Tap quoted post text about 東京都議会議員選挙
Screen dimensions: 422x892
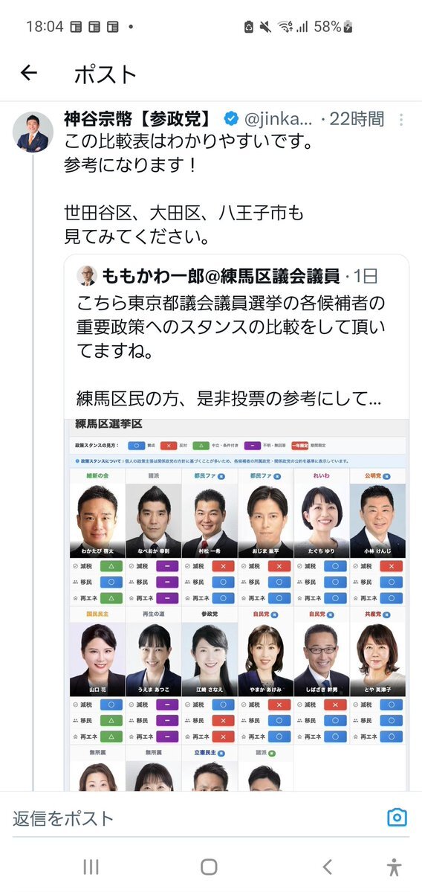230,327
